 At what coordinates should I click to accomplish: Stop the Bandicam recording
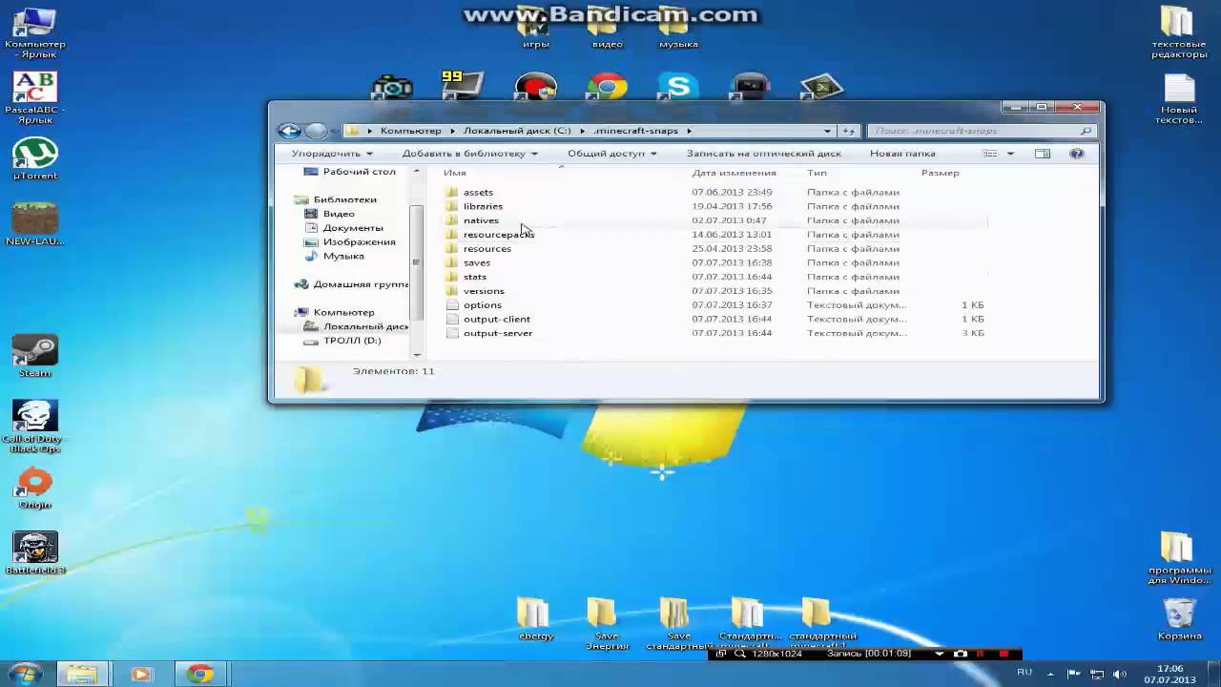(1004, 654)
